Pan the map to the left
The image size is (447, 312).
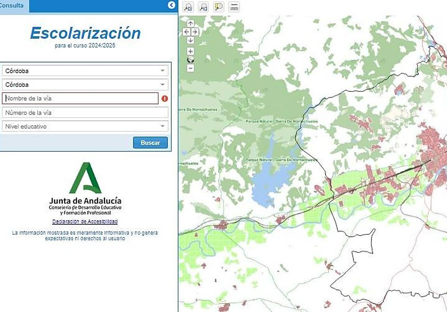[187, 32]
